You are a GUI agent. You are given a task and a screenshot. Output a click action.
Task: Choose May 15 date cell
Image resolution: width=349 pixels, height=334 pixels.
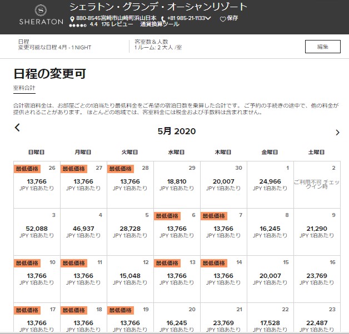(x=270, y=279)
